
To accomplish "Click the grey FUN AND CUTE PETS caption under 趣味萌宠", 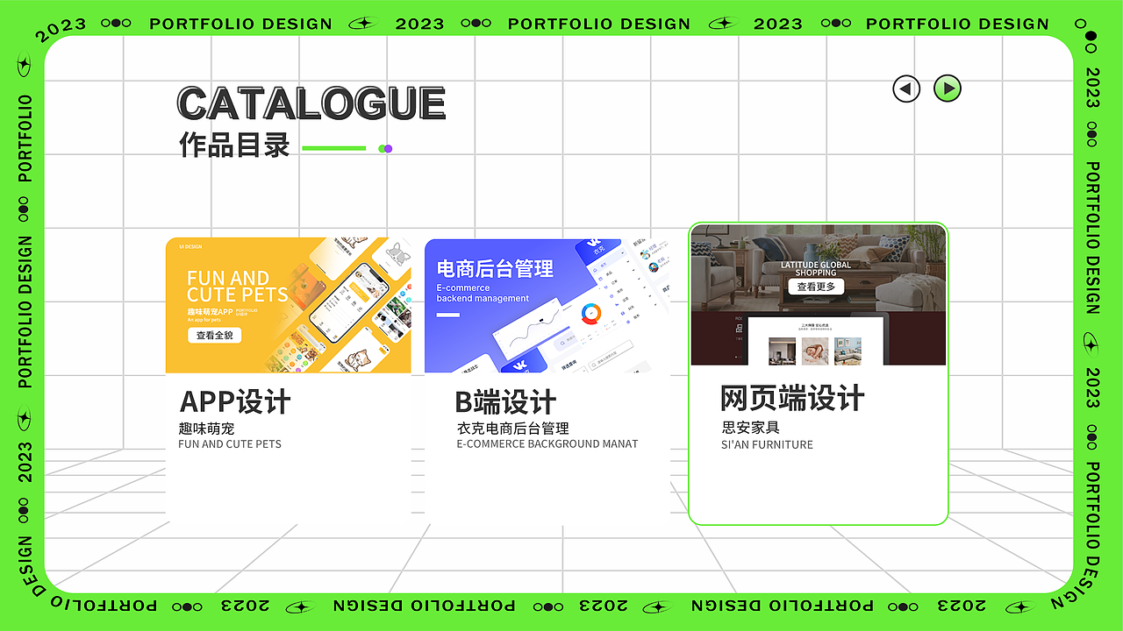I will point(230,444).
